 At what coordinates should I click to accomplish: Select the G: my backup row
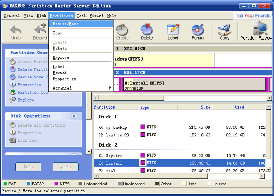[179, 127]
